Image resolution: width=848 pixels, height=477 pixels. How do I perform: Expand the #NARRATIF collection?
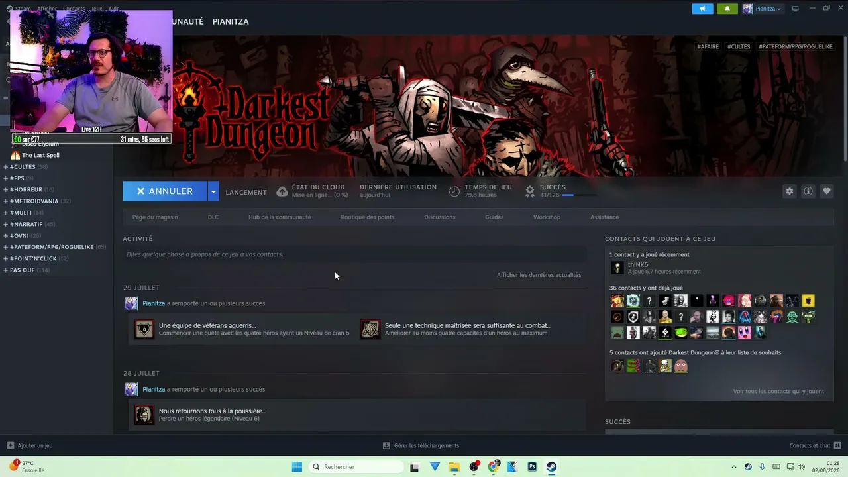click(5, 224)
